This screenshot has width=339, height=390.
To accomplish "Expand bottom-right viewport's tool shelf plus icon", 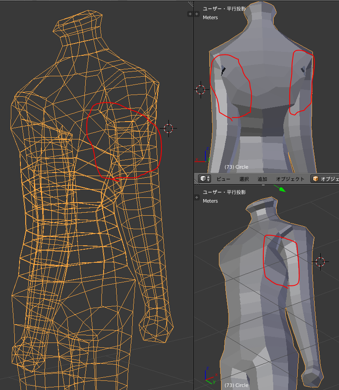I will (197, 197).
